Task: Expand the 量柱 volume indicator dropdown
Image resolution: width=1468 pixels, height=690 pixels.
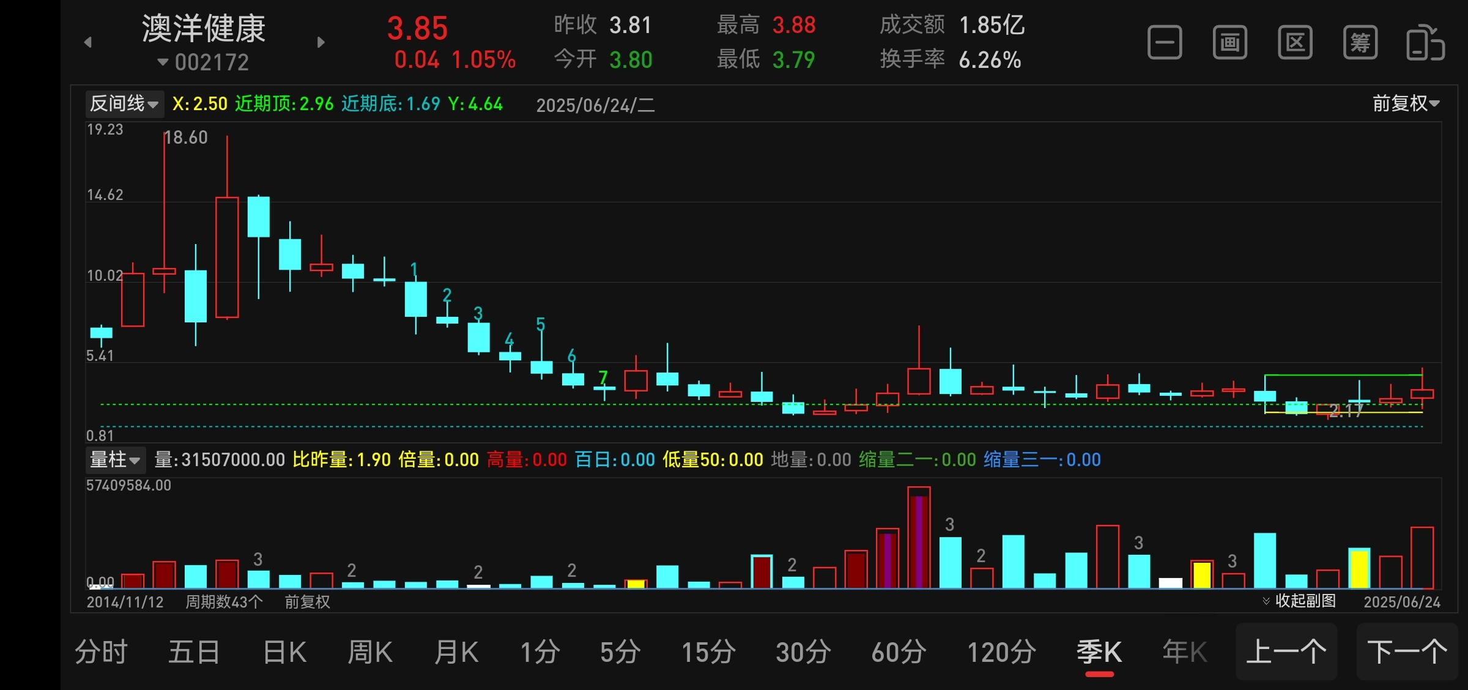Action: pos(115,459)
